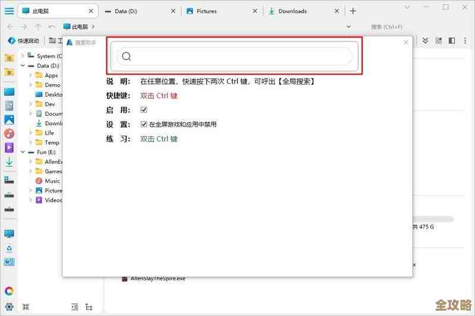Select the Desktop item in tree
475x316 pixels.
pyautogui.click(x=53, y=94)
